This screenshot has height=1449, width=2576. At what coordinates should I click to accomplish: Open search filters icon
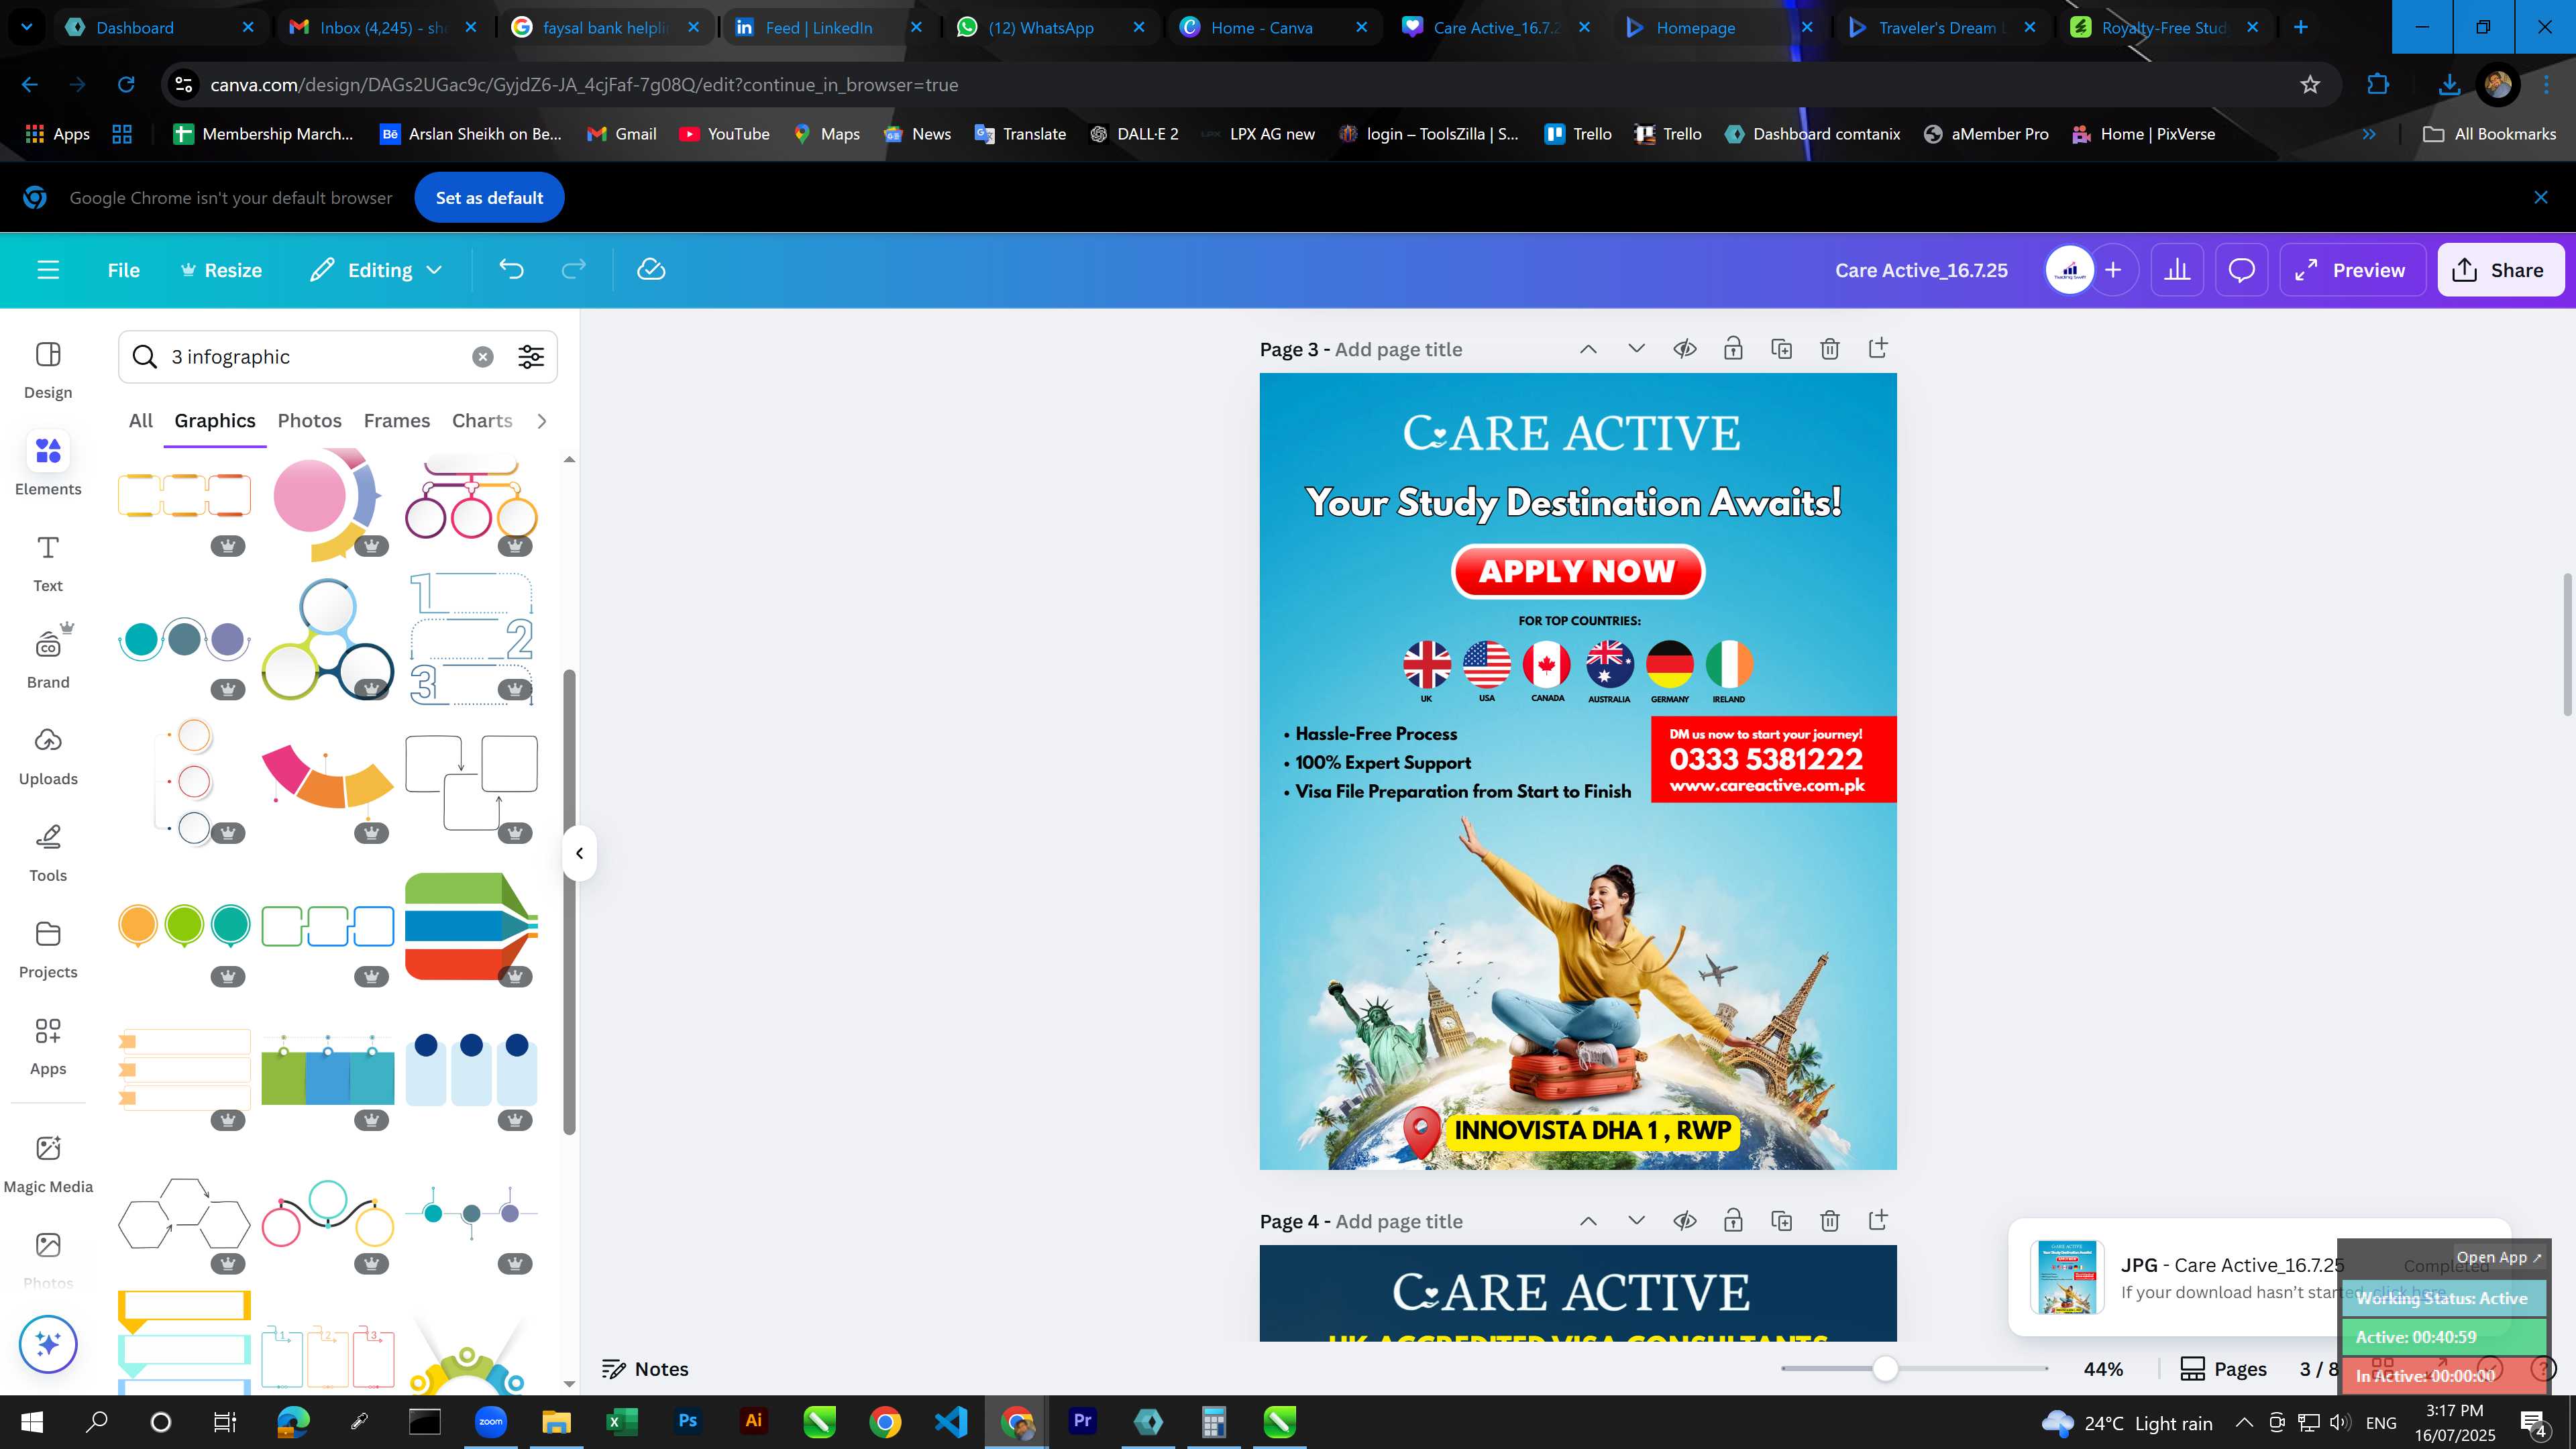(531, 357)
